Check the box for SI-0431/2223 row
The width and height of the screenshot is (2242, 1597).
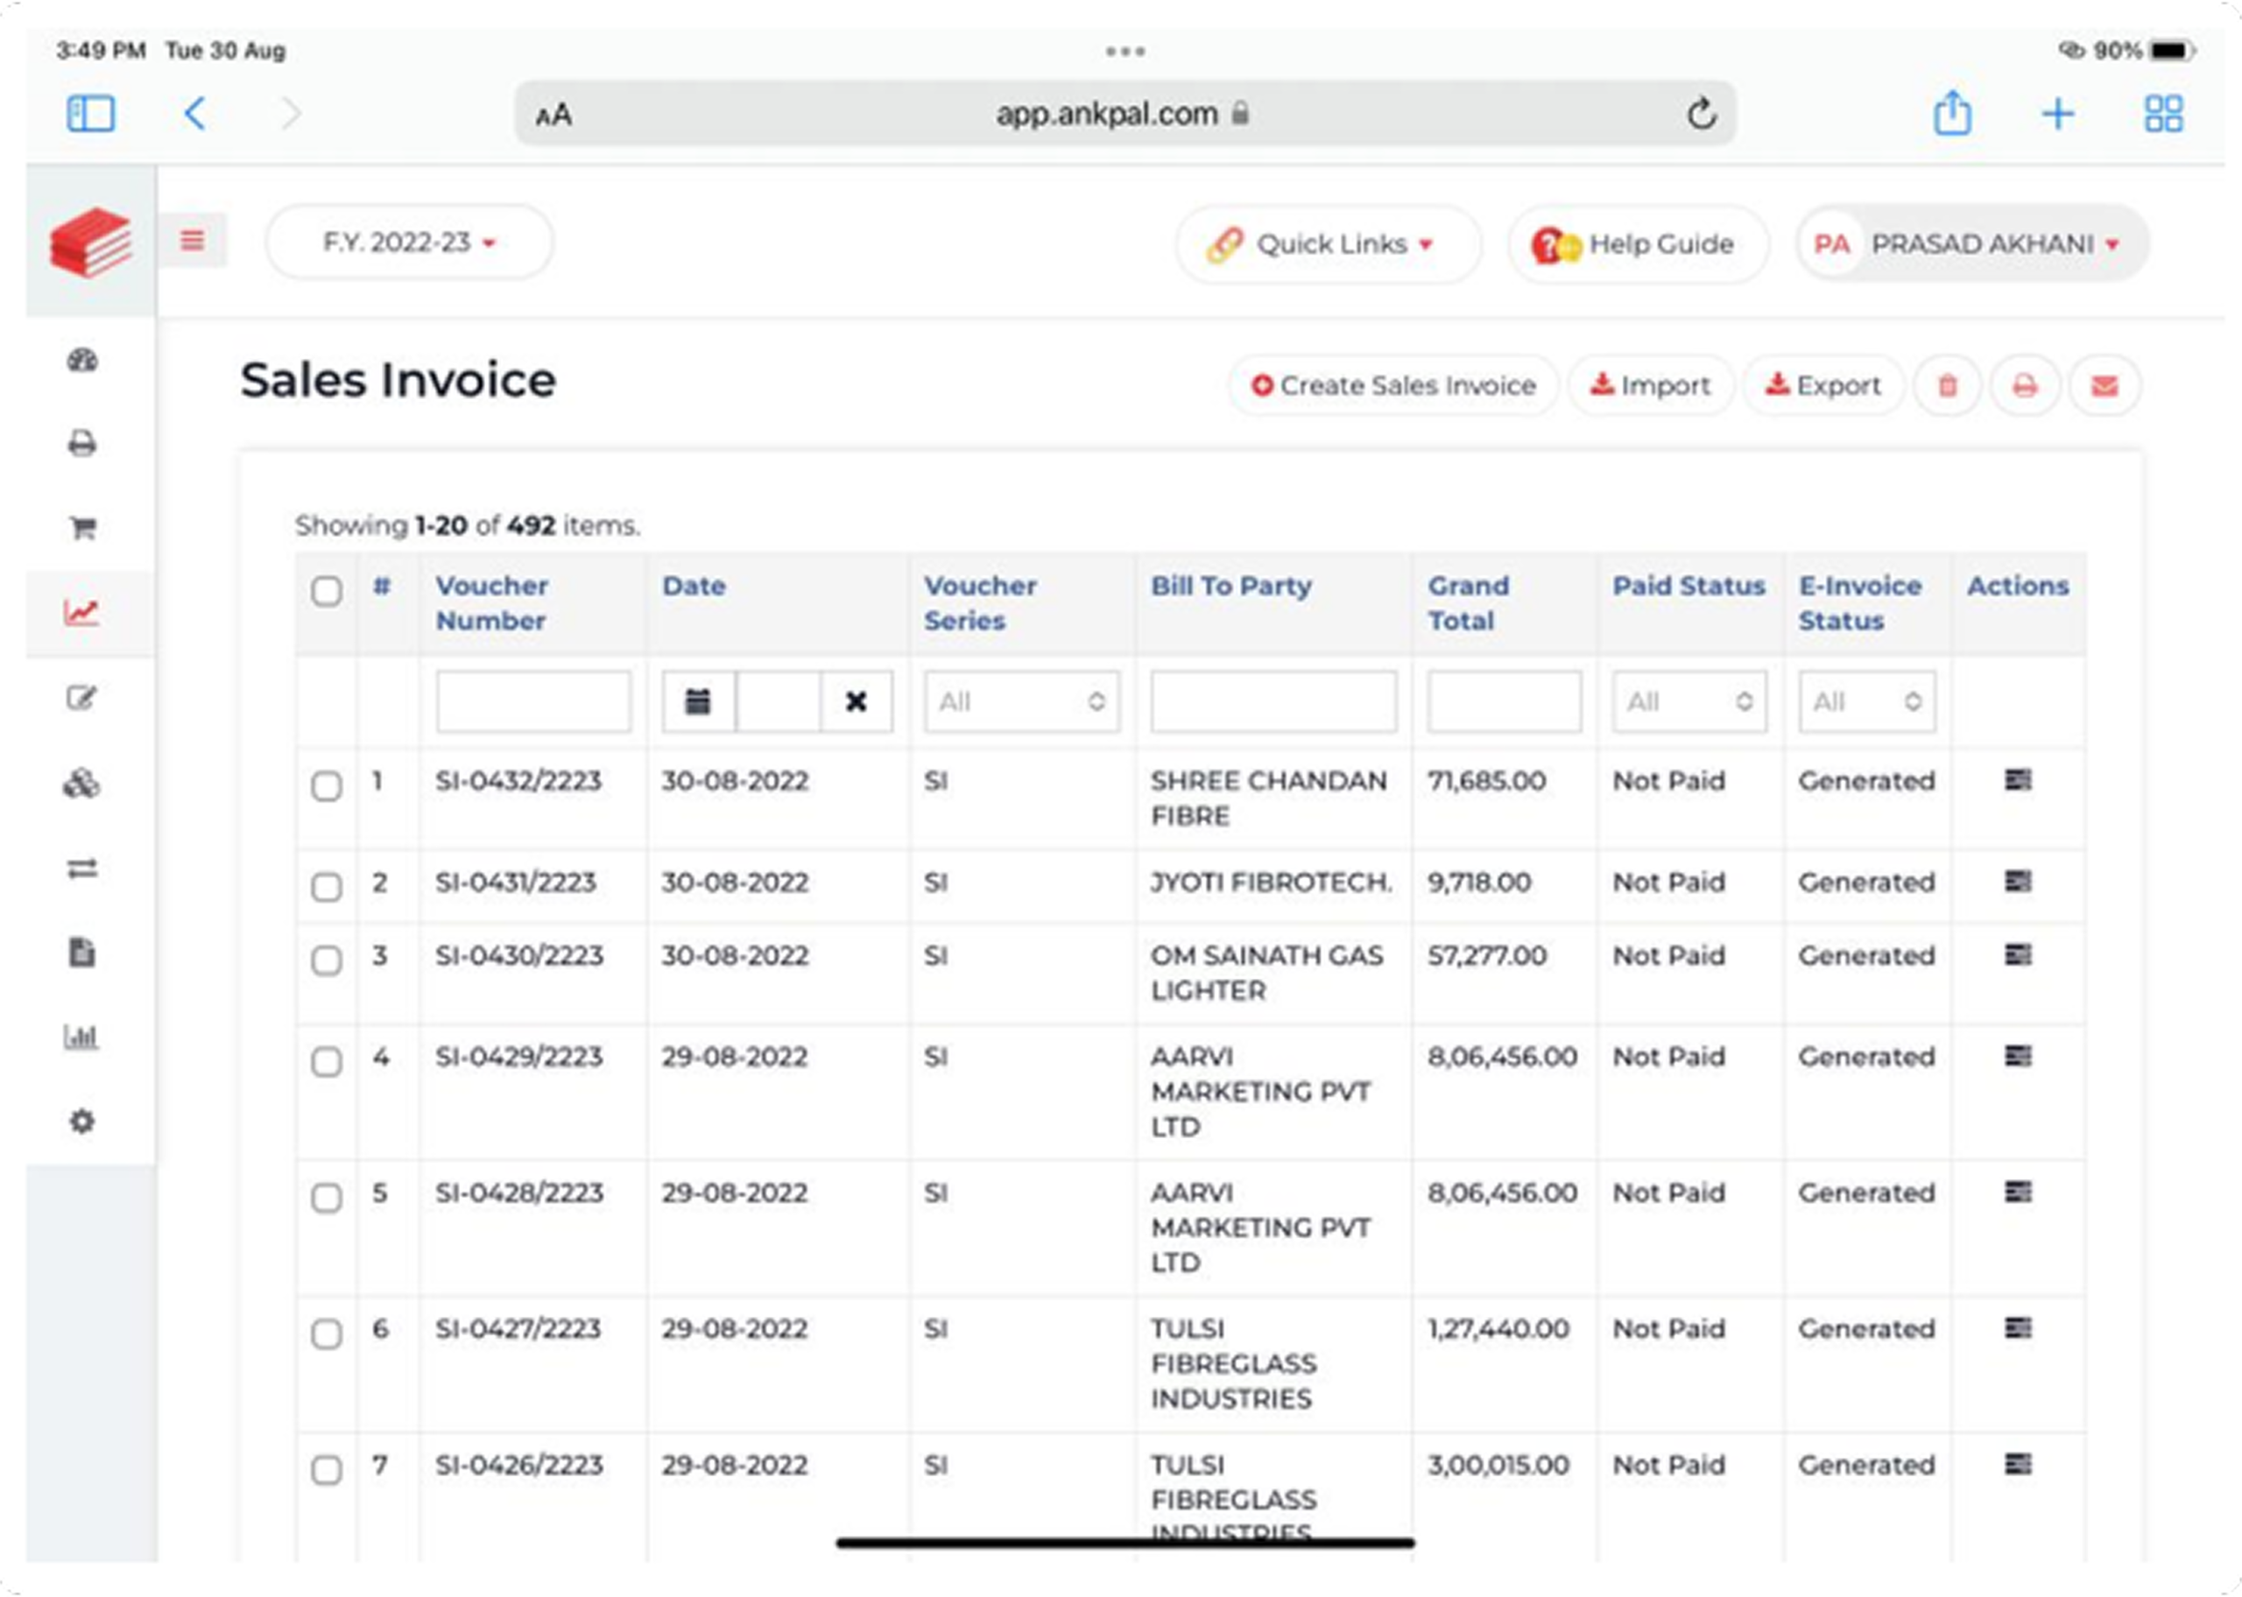point(327,887)
